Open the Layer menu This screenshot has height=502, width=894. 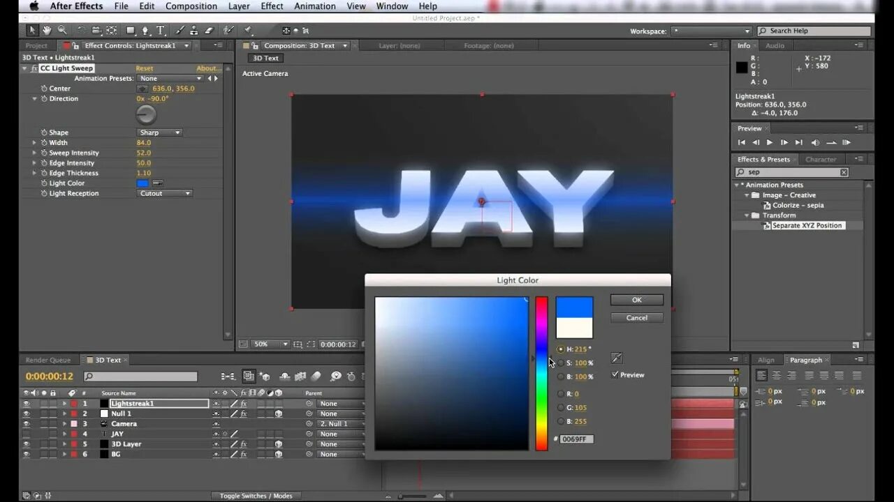(239, 6)
